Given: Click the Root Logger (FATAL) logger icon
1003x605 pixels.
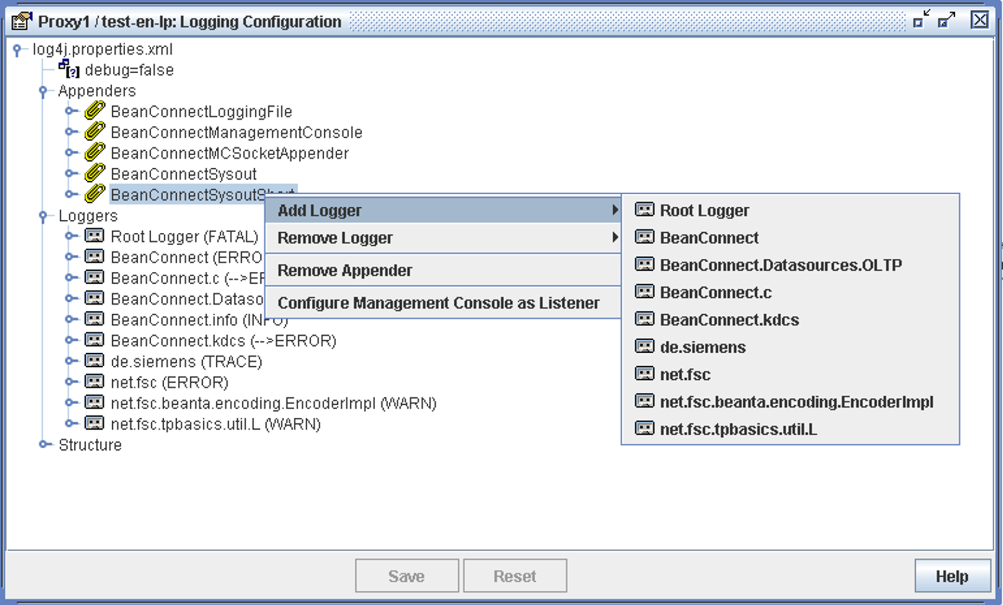Looking at the screenshot, I should click(x=94, y=236).
